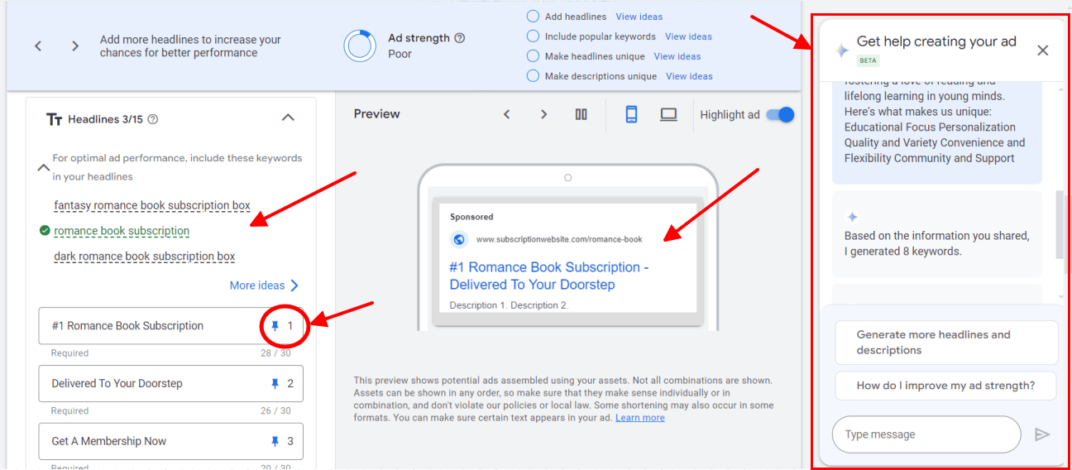Click the preview URL www.subscriptionwebsite.com/romance-book
The height and width of the screenshot is (470, 1072).
pyautogui.click(x=558, y=240)
